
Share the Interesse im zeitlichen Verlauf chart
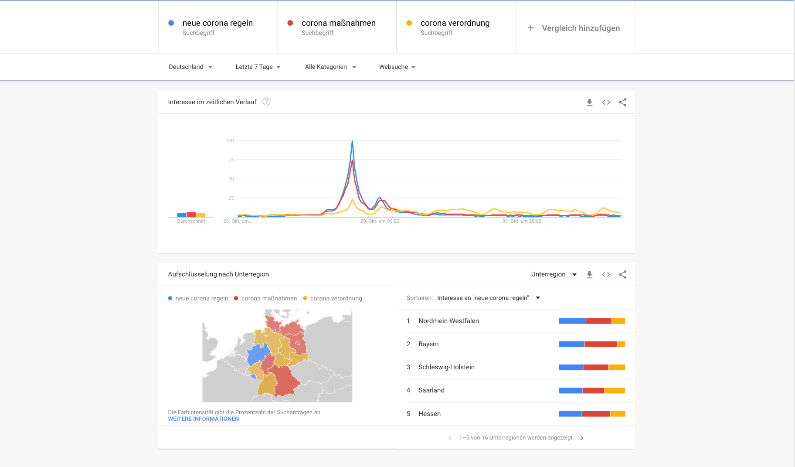[x=622, y=102]
